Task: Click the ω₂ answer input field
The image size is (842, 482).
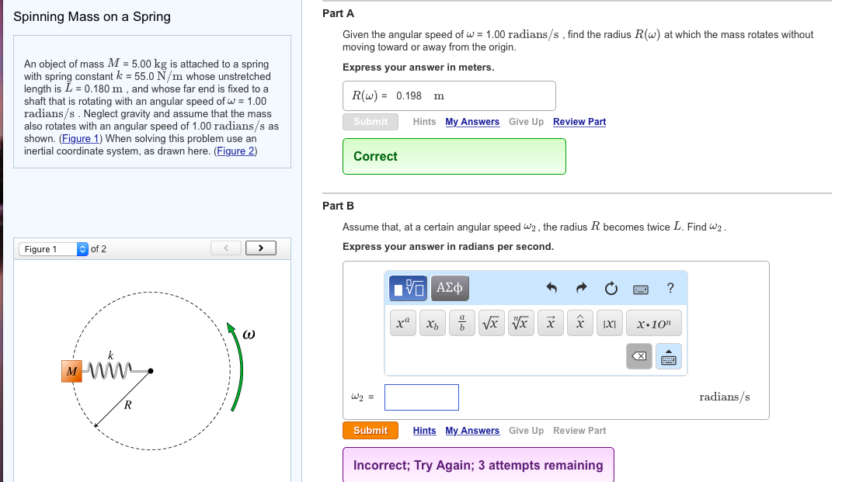Action: coord(421,397)
